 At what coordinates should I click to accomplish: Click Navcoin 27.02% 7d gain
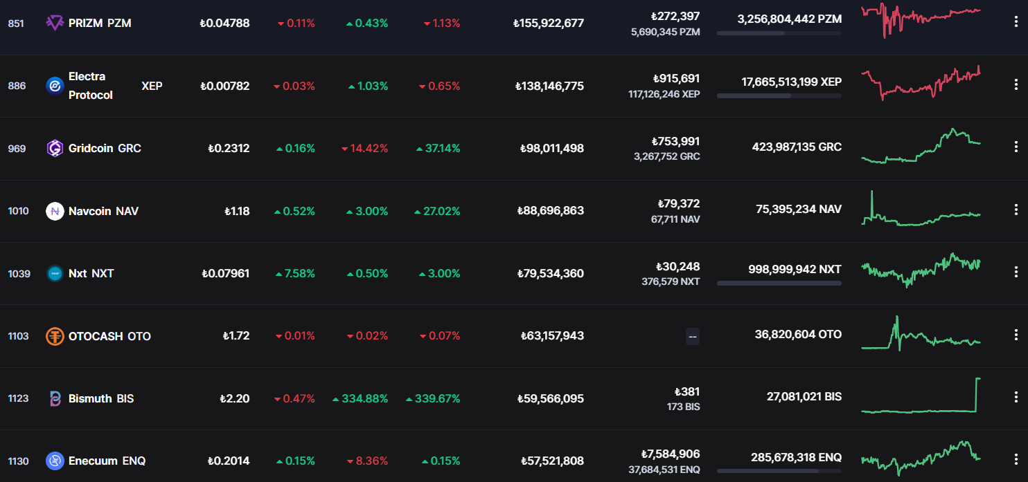pyautogui.click(x=436, y=211)
